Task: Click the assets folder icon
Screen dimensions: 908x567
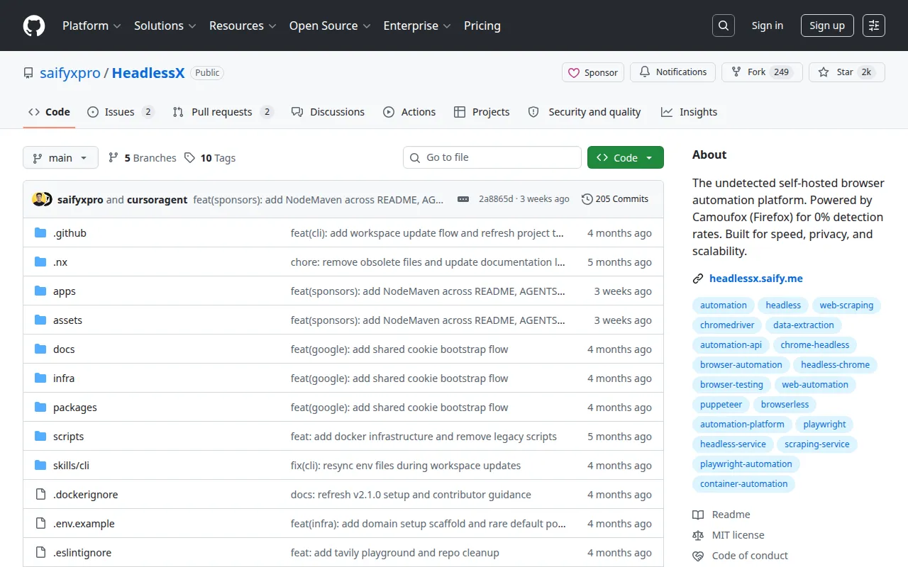Action: click(x=40, y=320)
